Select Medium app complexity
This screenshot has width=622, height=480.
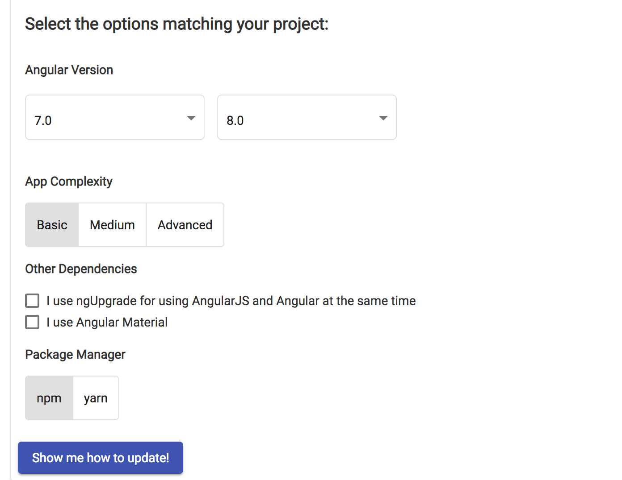(112, 224)
